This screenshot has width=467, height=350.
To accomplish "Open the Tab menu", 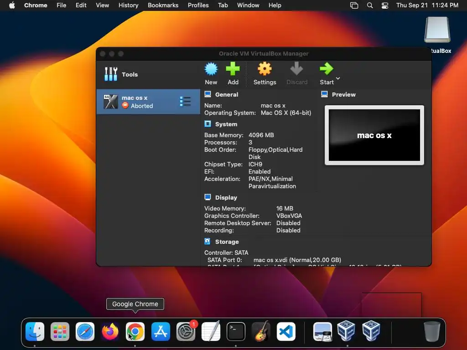I will coord(223,5).
